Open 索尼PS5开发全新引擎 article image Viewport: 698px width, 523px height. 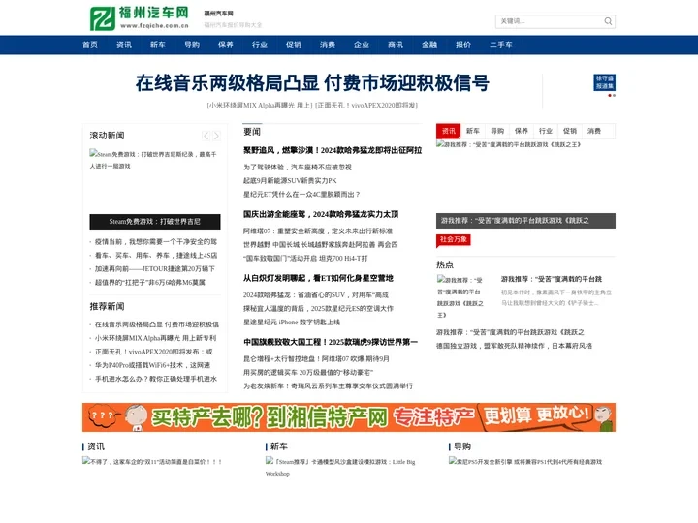coord(525,462)
